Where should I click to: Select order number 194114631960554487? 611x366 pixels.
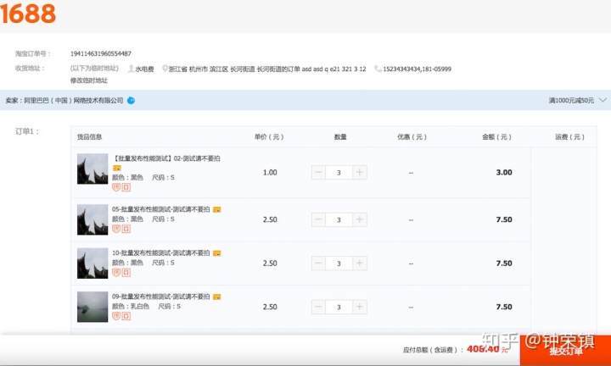(x=101, y=53)
